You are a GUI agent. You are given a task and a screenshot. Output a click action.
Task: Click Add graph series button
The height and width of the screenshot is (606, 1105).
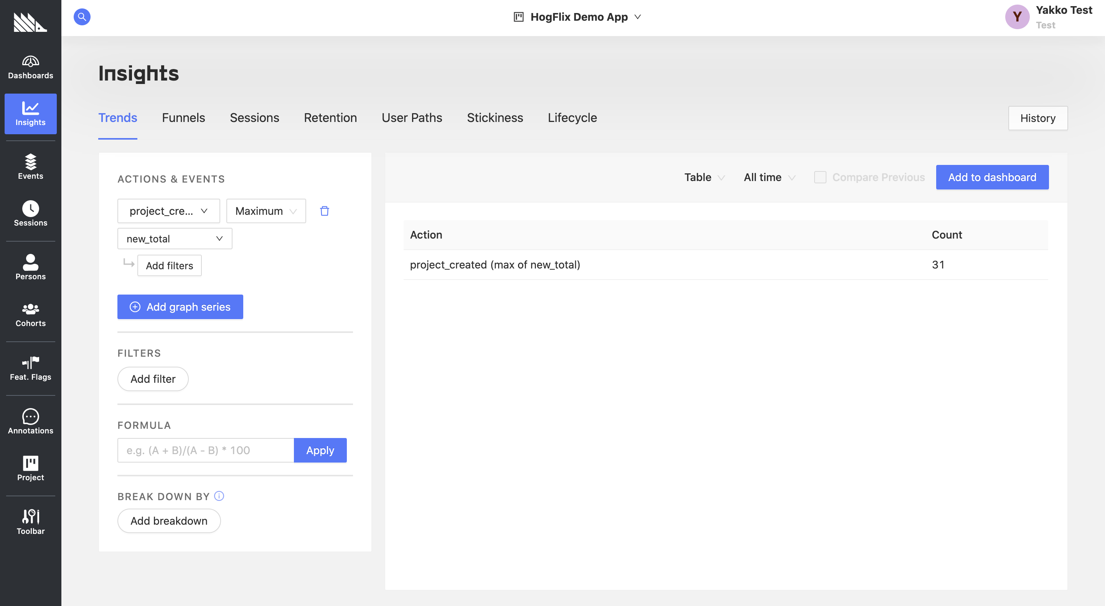pyautogui.click(x=180, y=307)
